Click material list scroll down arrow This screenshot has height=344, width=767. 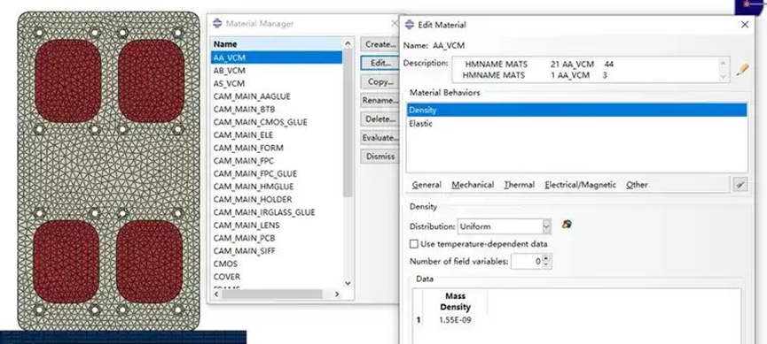[x=348, y=284]
